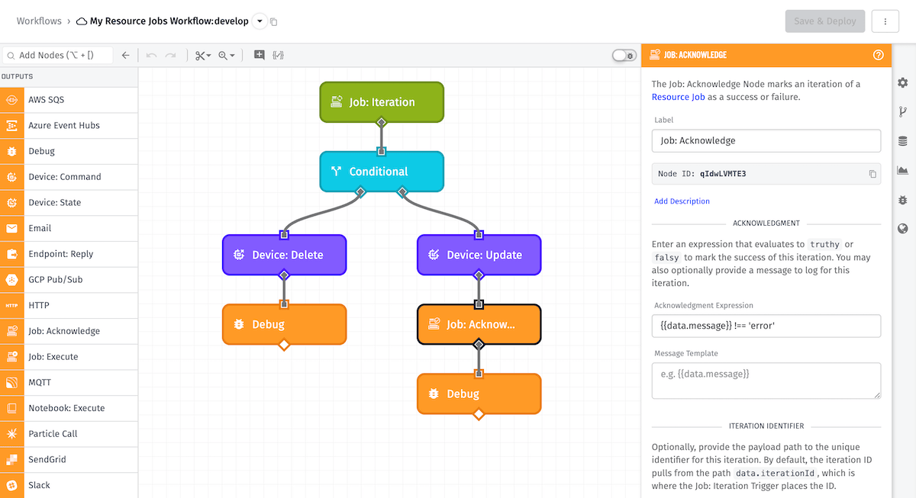Viewport: 916px width, 498px height.
Task: Open the payload braces icon
Action: pyautogui.click(x=279, y=55)
